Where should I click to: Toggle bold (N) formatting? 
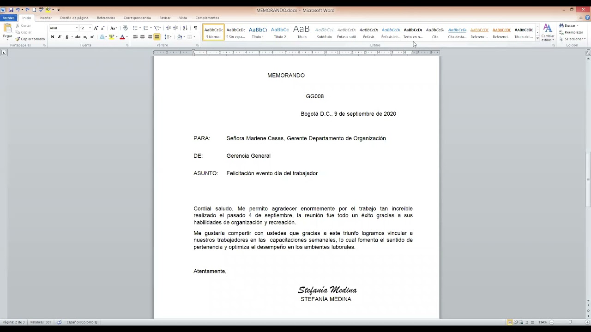[52, 37]
